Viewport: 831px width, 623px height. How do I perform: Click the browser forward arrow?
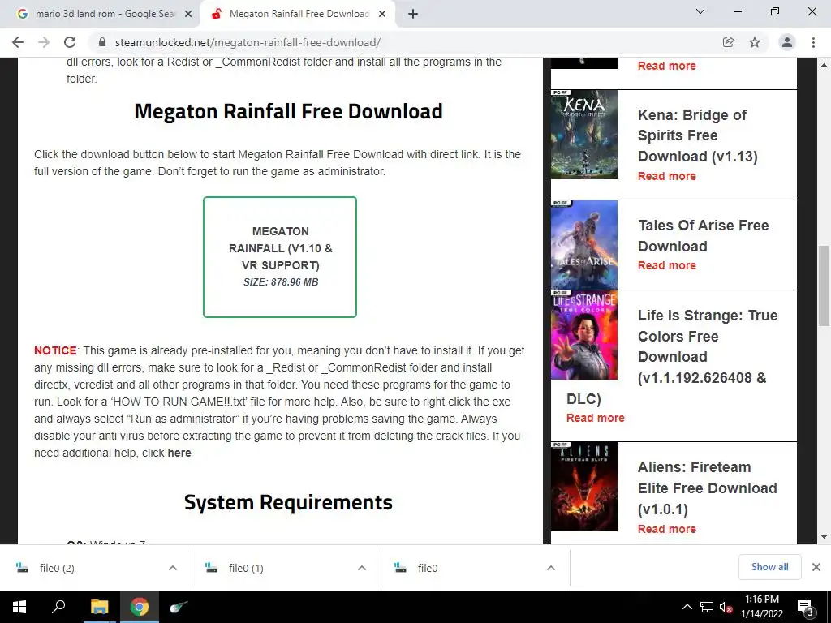coord(44,42)
